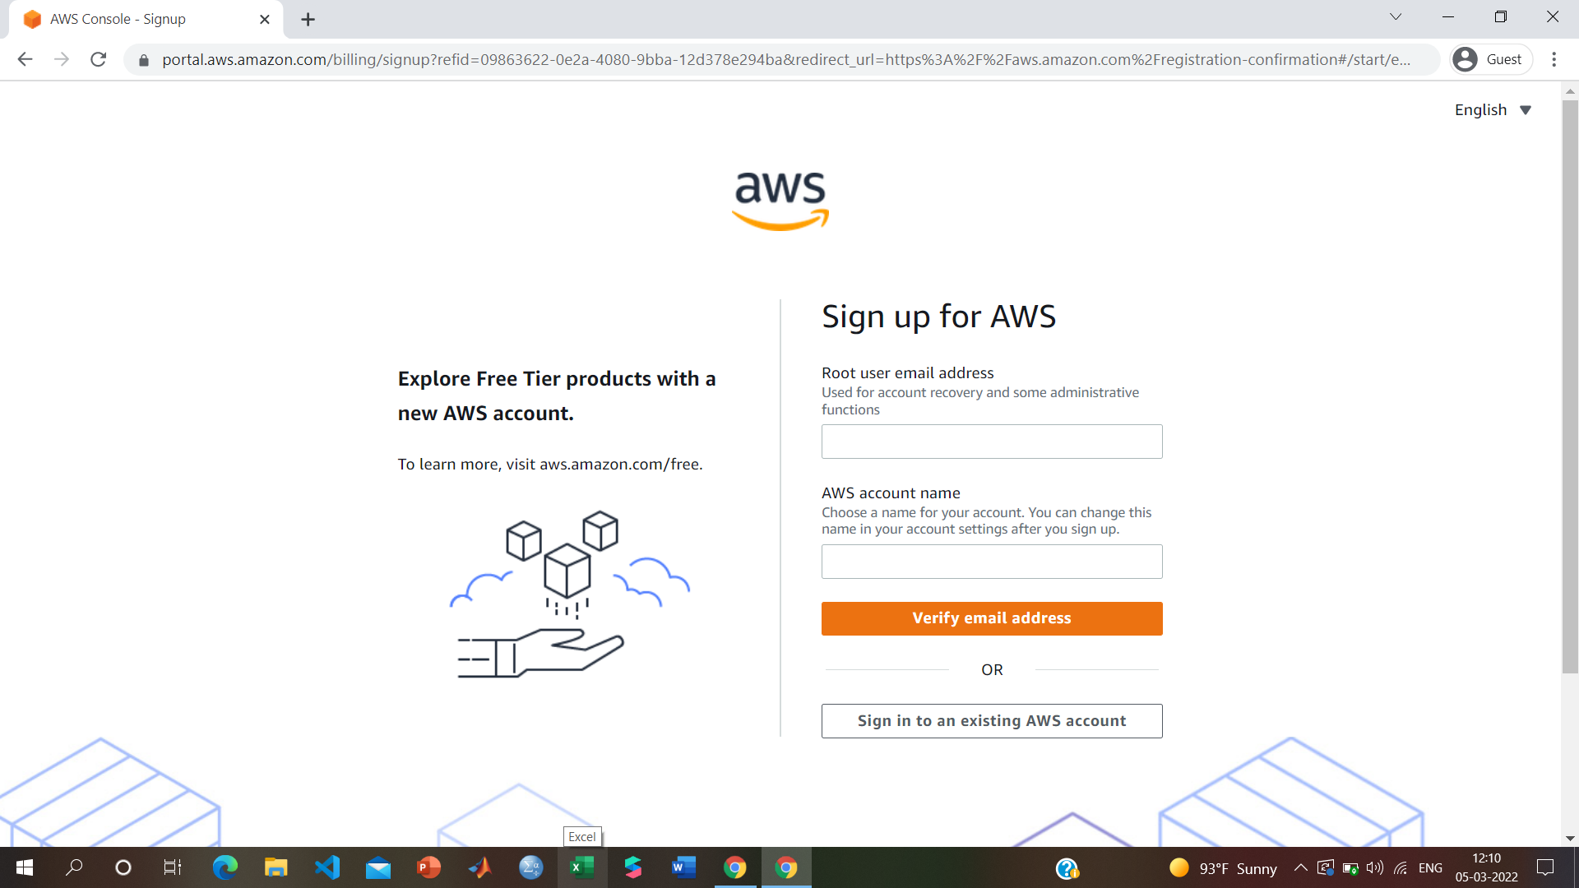Click the English language dropdown

pos(1493,109)
